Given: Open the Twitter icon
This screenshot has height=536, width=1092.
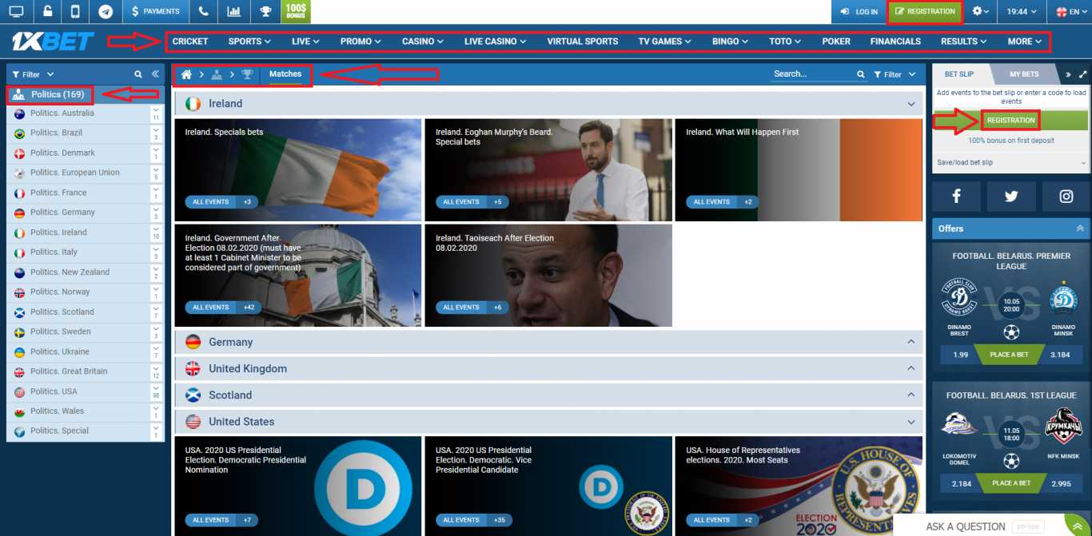Looking at the screenshot, I should pos(1011,197).
